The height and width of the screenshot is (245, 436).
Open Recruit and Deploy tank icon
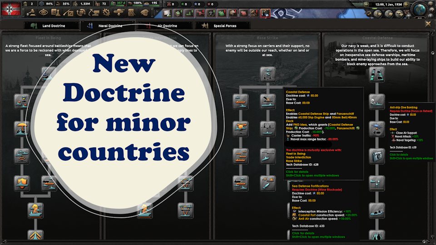point(119,13)
